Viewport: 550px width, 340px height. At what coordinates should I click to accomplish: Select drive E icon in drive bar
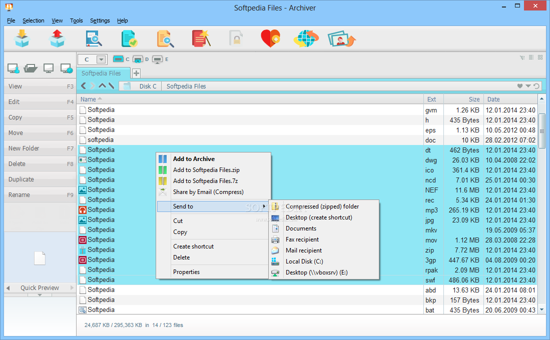point(158,59)
